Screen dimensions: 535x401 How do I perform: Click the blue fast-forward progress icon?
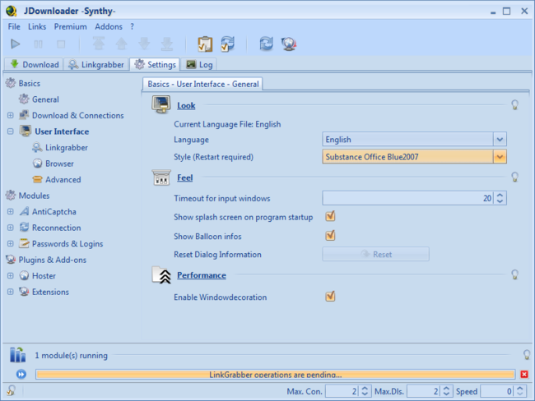click(x=21, y=375)
